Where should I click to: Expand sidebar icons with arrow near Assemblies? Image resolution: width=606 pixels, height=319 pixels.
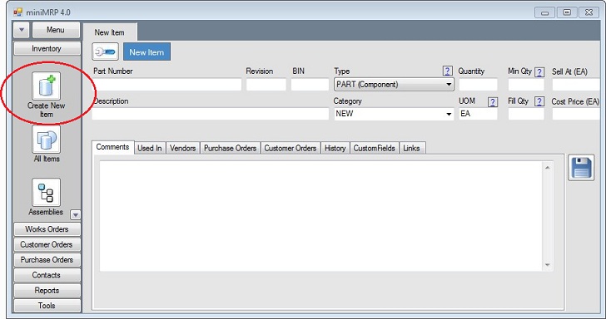coord(76,215)
